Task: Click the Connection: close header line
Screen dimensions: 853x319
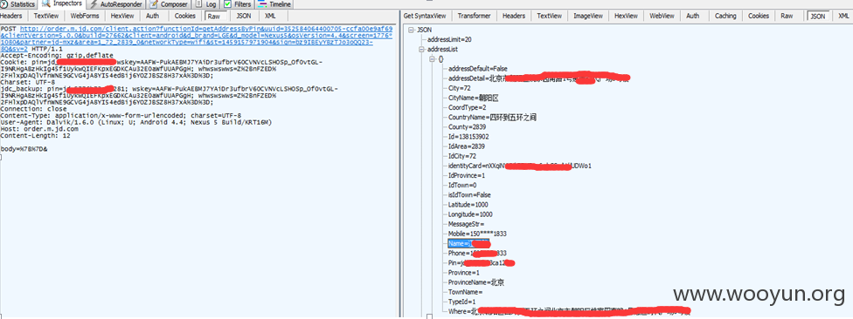Action: (x=33, y=109)
